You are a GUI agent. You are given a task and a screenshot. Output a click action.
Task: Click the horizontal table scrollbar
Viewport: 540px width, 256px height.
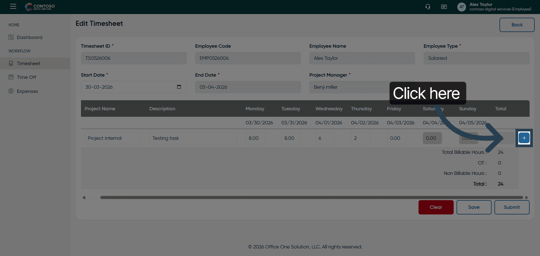[311, 198]
